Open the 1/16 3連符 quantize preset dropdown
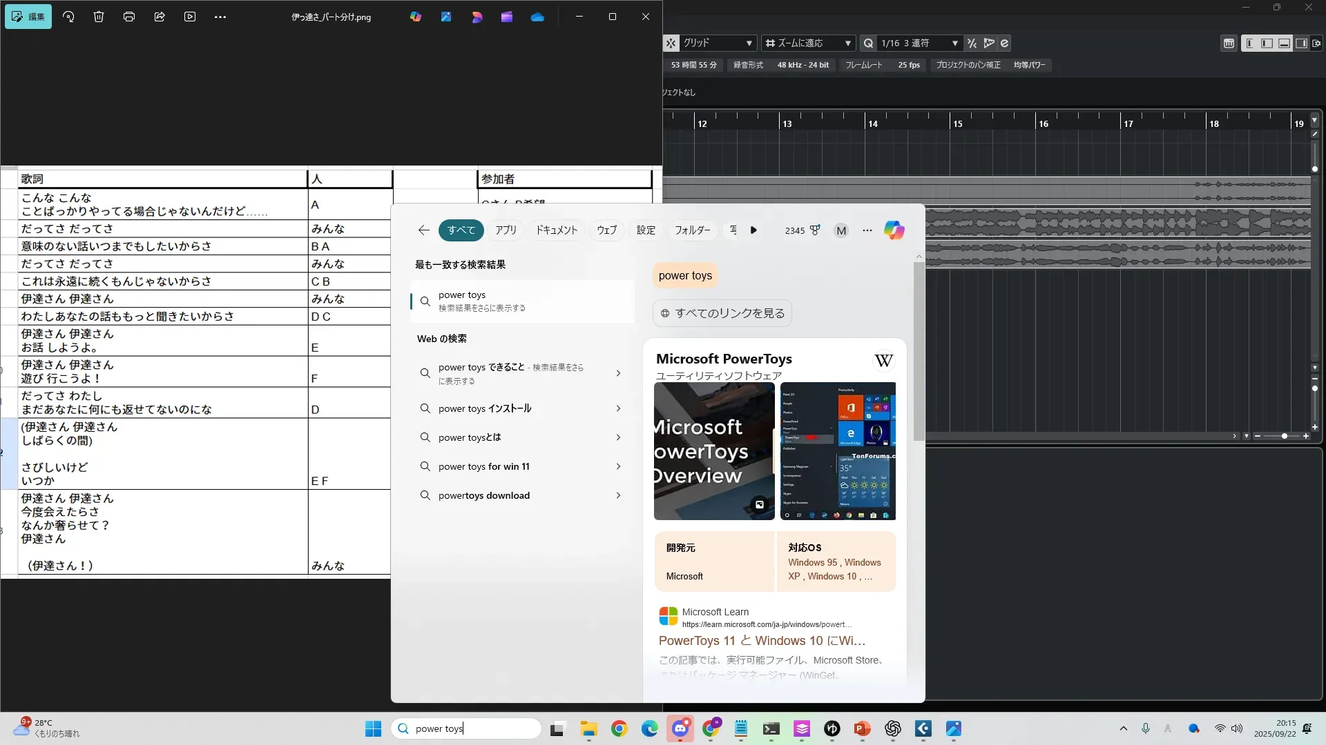Screen dimensions: 1326x745 click(x=919, y=43)
